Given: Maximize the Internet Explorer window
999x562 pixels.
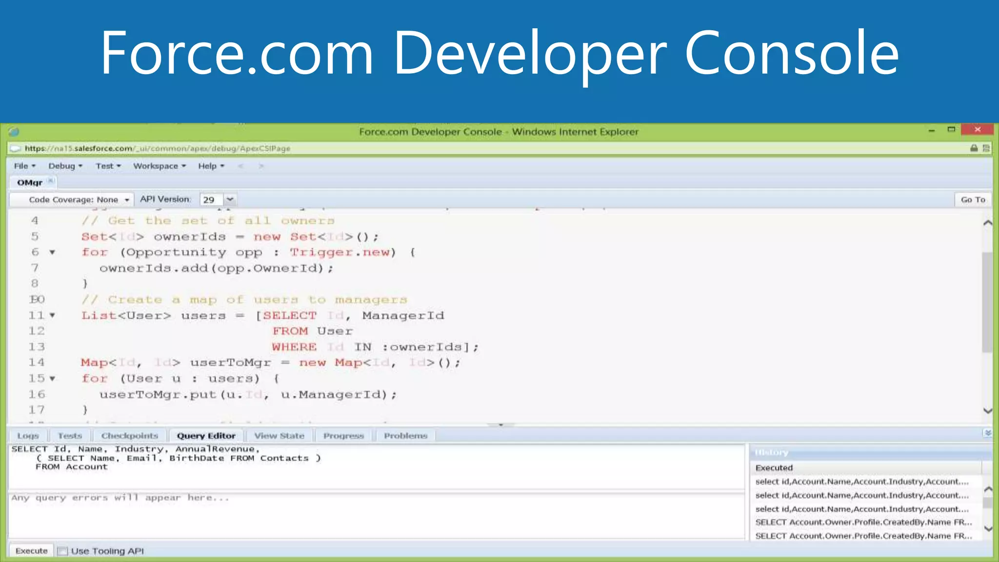Looking at the screenshot, I should pos(951,129).
